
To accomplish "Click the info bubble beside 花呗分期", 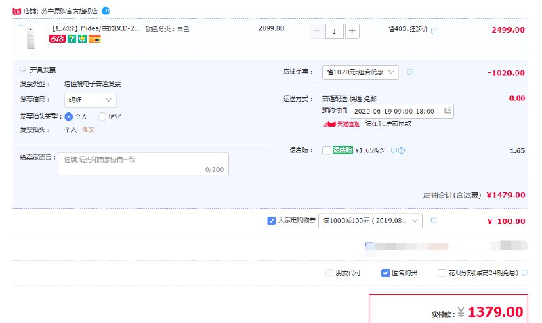I will tap(524, 273).
